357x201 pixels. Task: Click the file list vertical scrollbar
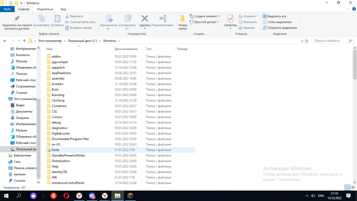point(355,65)
